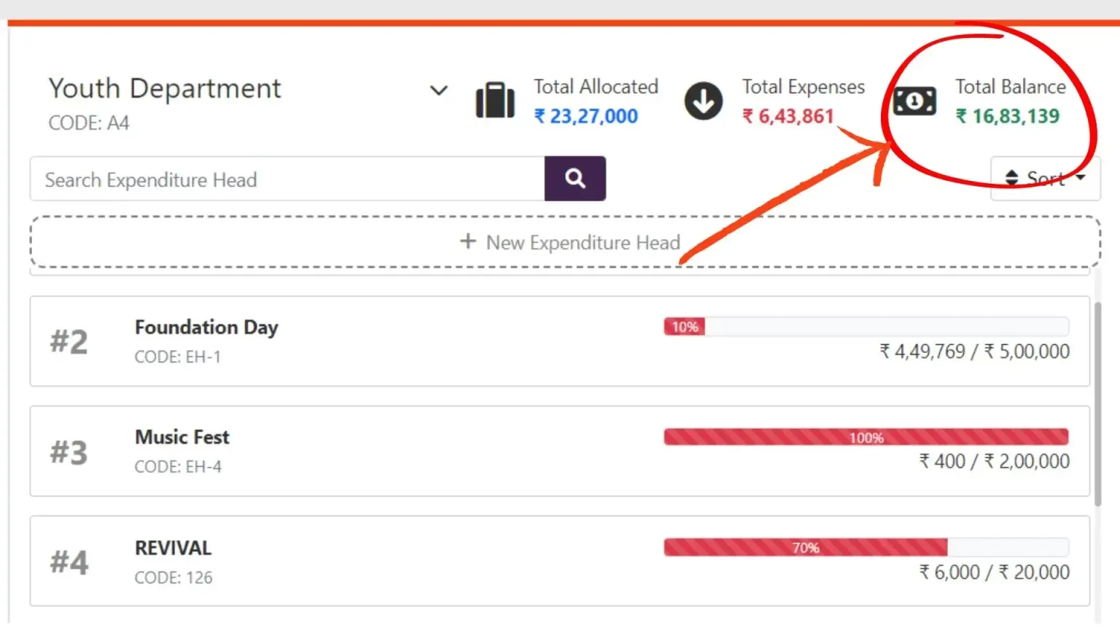Open the REVIVAL expenditure head
The width and height of the screenshot is (1120, 630).
(560, 561)
